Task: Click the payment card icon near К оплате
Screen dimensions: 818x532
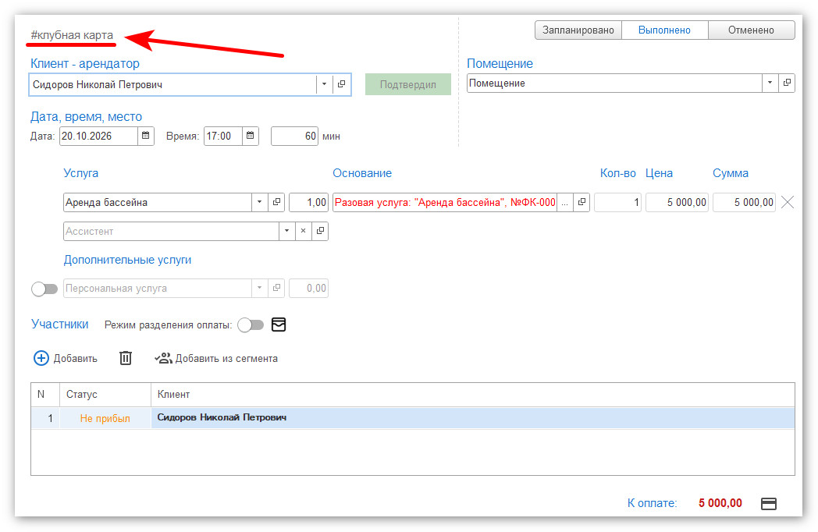Action: tap(769, 503)
